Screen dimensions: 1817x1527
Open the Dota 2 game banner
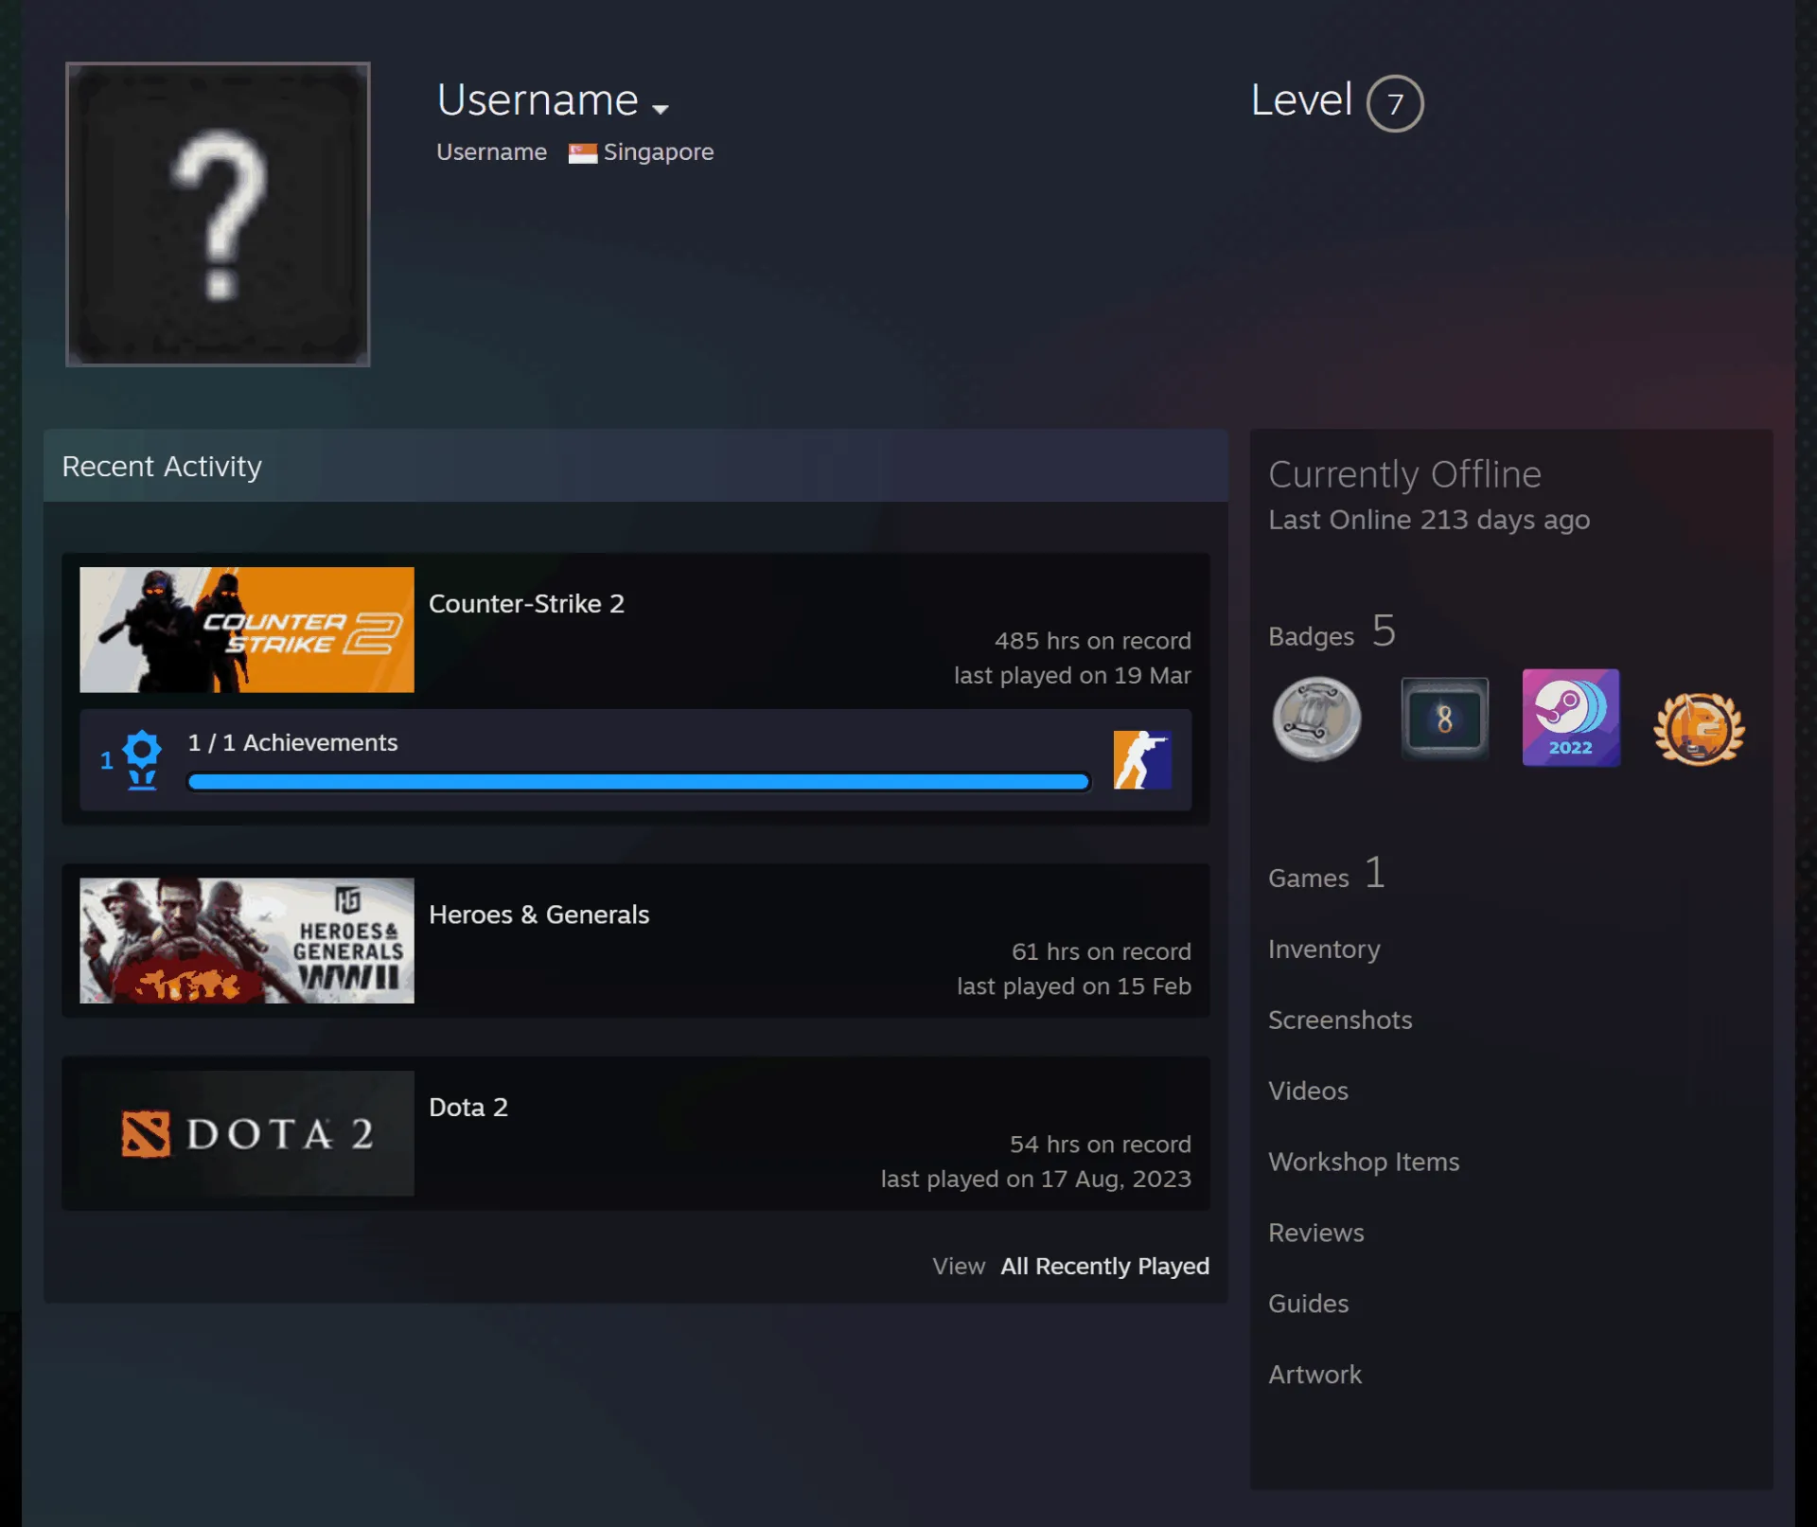(x=247, y=1133)
